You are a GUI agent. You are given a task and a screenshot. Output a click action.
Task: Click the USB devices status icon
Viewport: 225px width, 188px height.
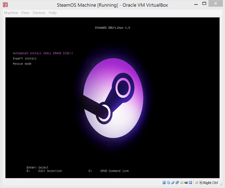click(x=173, y=183)
